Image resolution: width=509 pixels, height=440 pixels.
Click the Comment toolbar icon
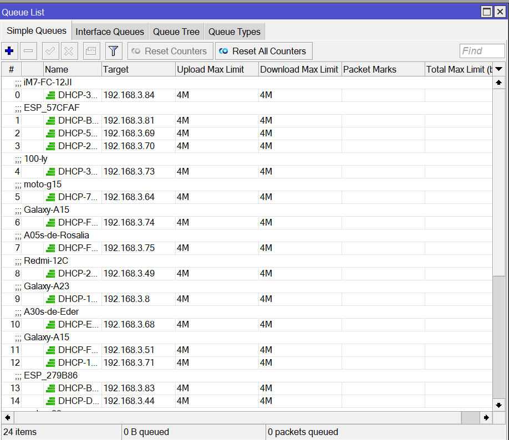[91, 51]
